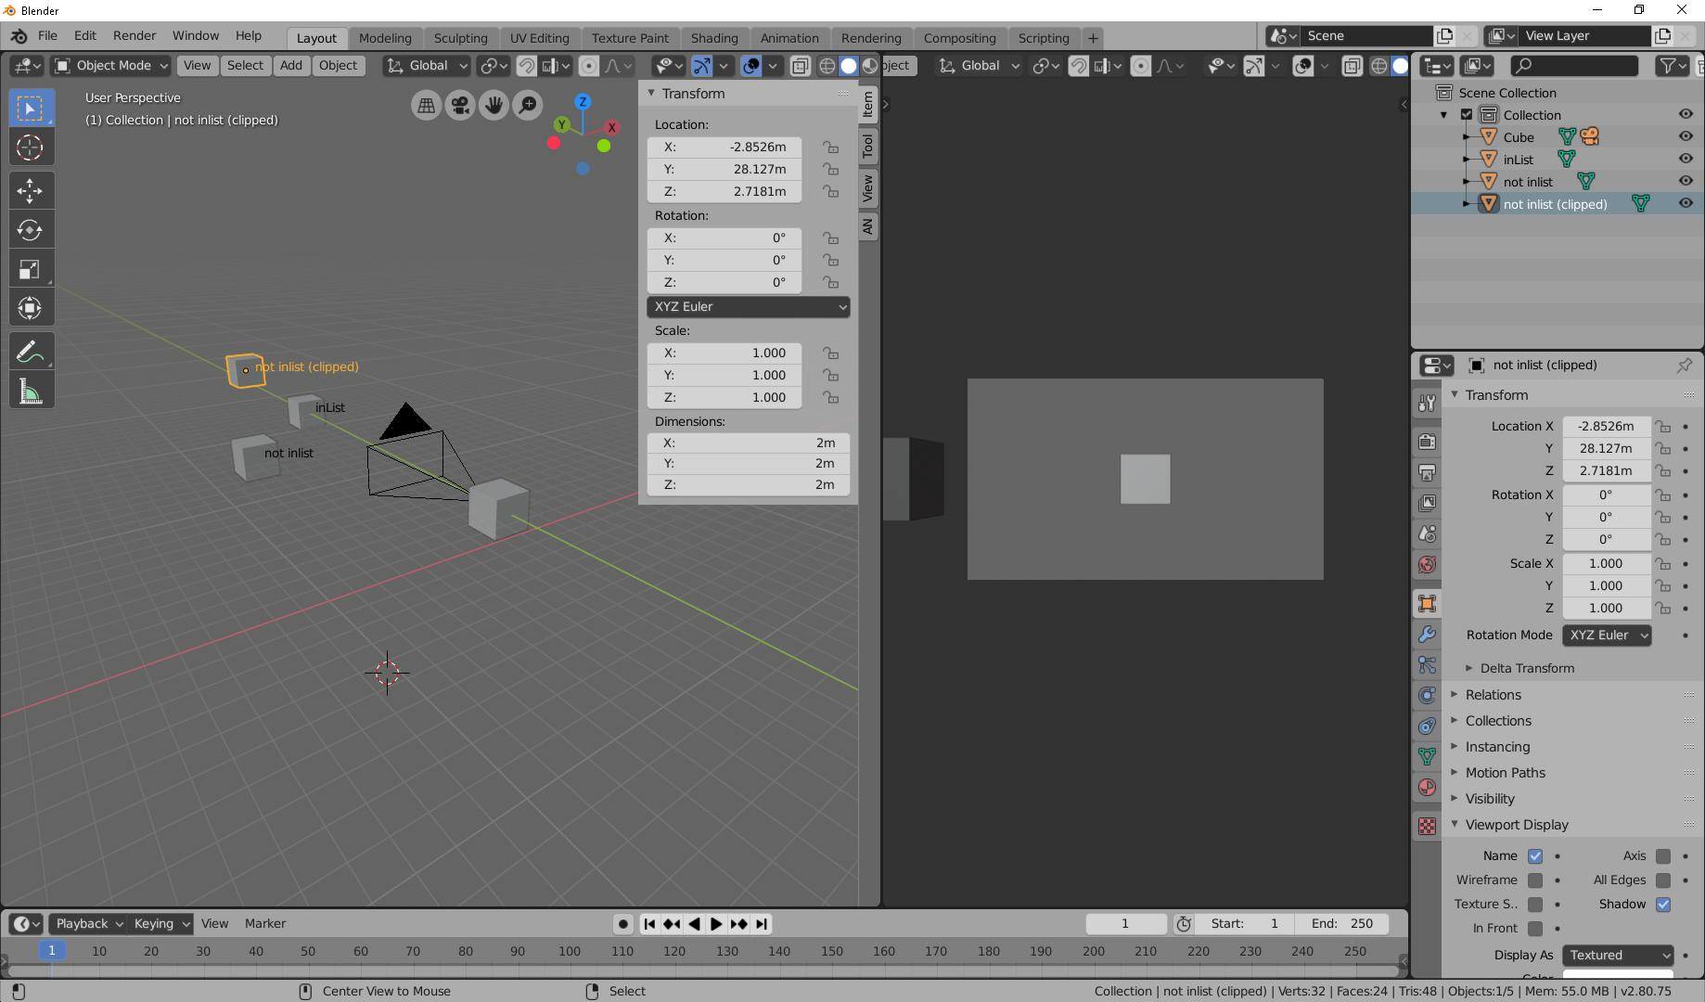Expand the Relations panel
This screenshot has width=1705, height=1002.
coord(1493,695)
